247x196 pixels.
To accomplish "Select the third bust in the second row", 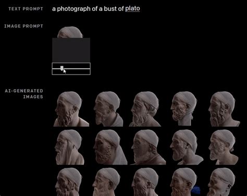I will (148, 147).
